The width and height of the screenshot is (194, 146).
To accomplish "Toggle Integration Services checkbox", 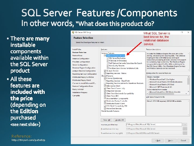I will pos(105,91).
